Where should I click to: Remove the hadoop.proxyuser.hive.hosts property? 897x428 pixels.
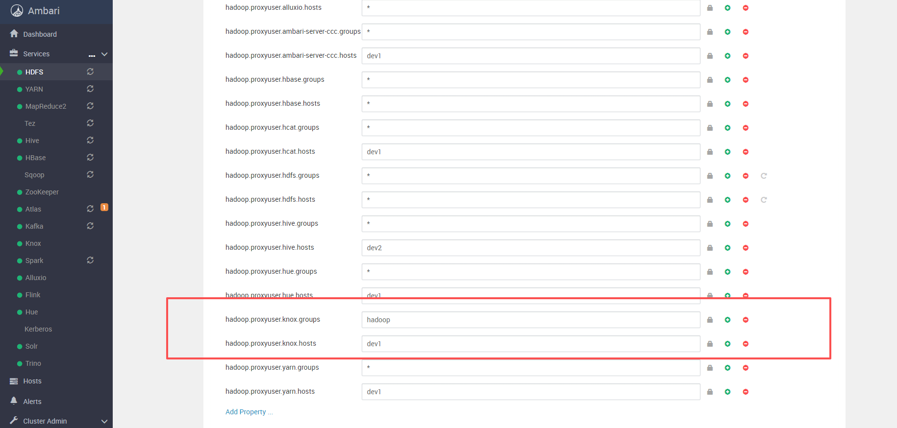(746, 248)
